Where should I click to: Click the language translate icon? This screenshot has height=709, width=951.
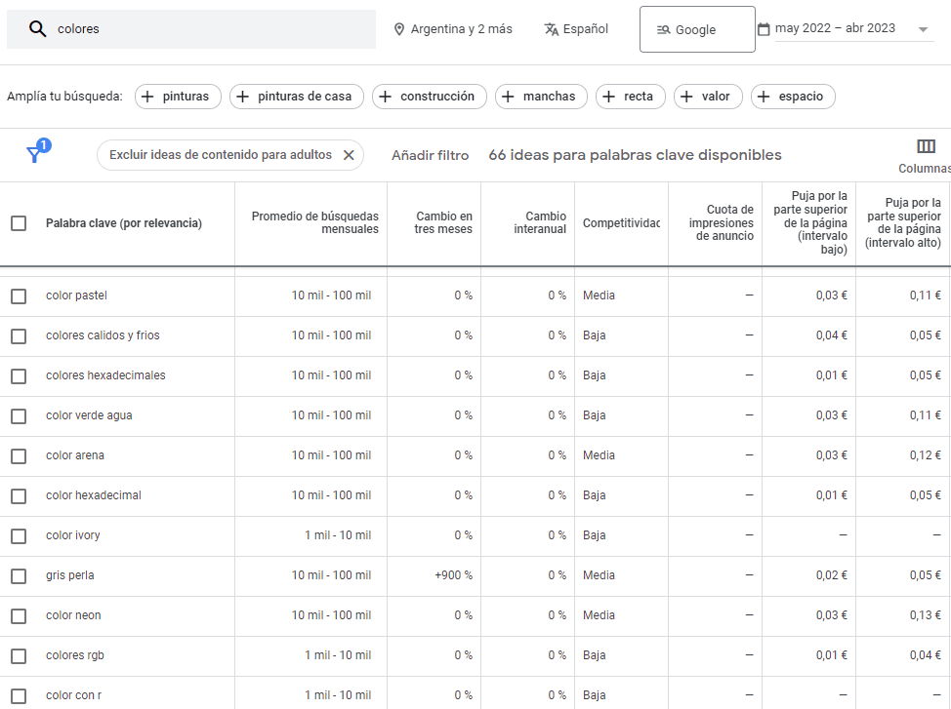[552, 29]
